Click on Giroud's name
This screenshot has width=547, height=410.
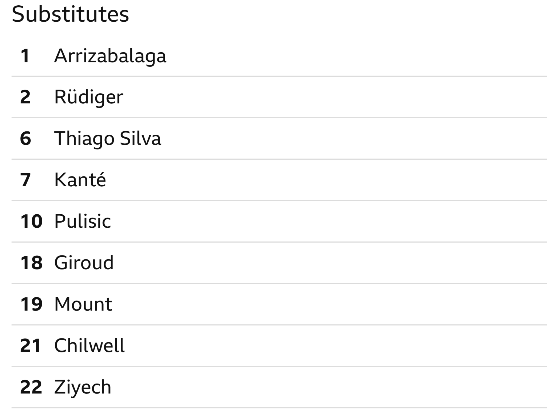pyautogui.click(x=84, y=263)
